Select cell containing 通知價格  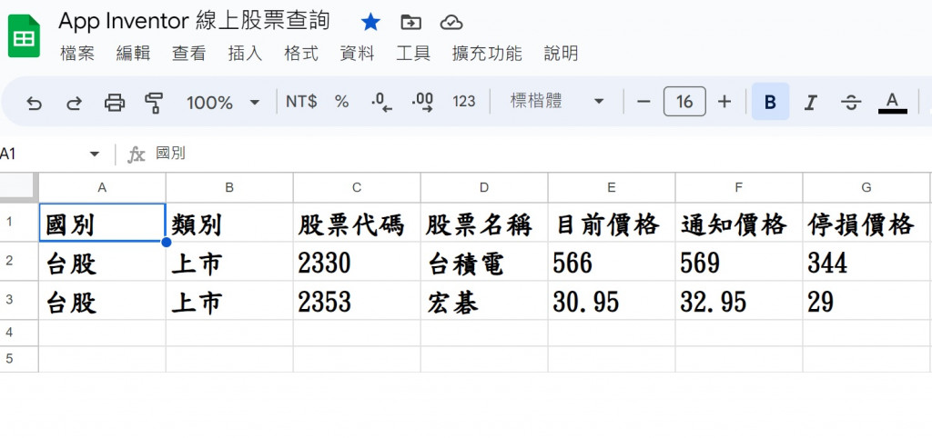pyautogui.click(x=739, y=223)
